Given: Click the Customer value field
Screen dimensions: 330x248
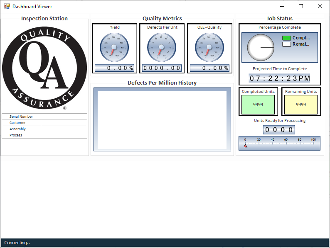Looking at the screenshot, I should [64, 123].
